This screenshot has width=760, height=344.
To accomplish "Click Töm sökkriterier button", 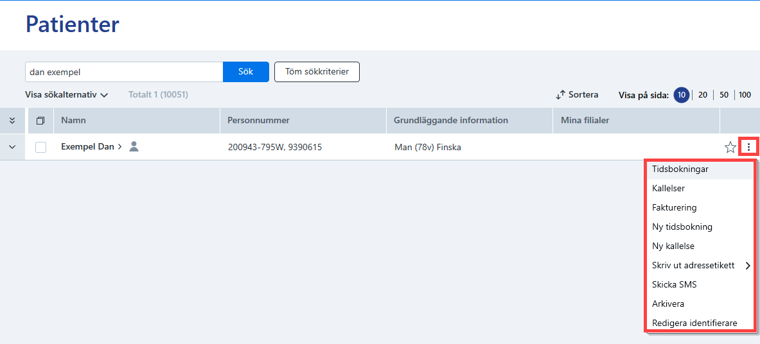I will (317, 72).
